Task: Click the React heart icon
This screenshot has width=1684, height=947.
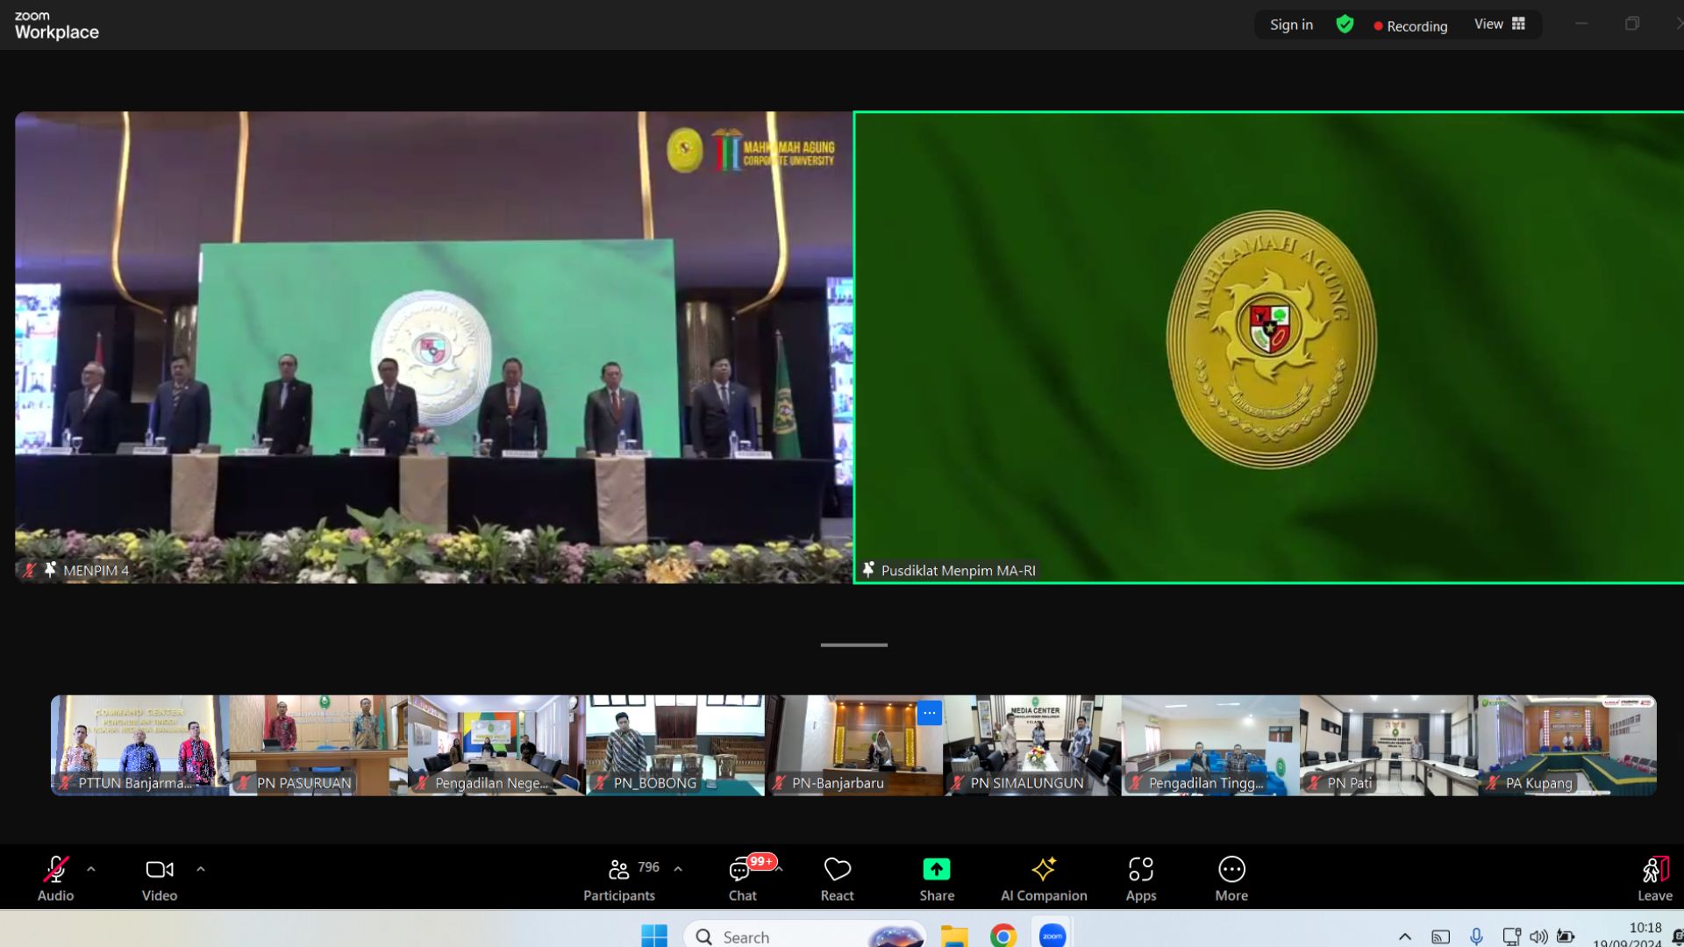Action: [837, 870]
